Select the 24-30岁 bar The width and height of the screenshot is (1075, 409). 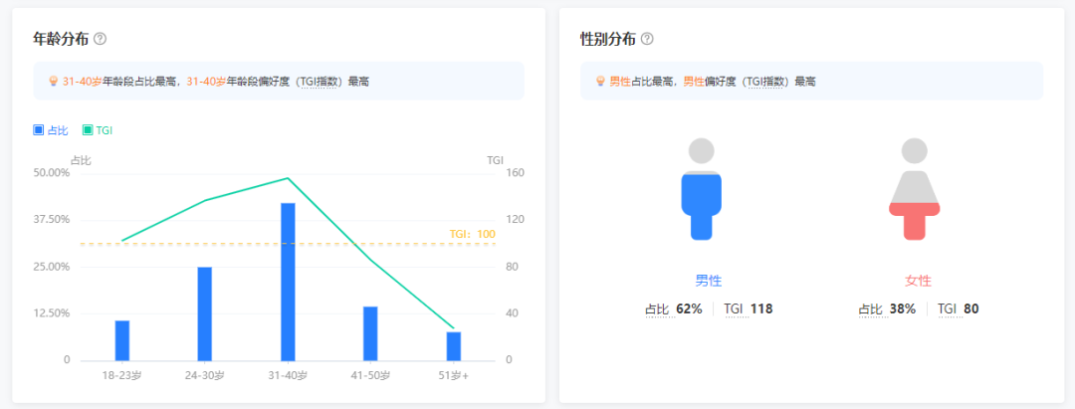point(205,312)
